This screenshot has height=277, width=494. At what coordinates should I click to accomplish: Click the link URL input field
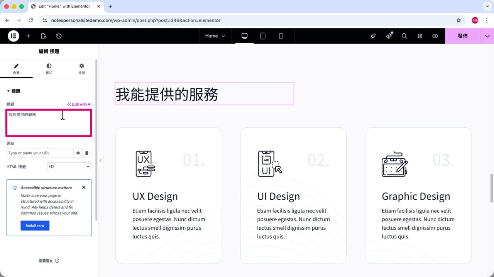pos(40,153)
